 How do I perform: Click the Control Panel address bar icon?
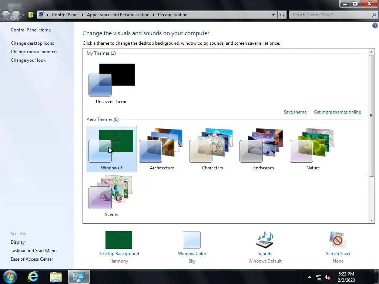41,14
